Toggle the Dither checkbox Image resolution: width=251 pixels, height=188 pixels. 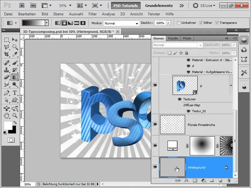click(x=201, y=23)
